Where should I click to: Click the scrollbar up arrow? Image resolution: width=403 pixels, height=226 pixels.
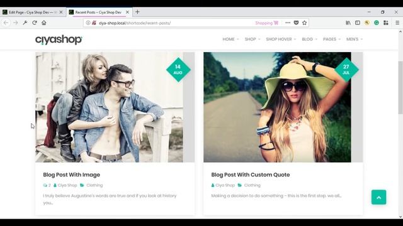[x=400, y=32]
